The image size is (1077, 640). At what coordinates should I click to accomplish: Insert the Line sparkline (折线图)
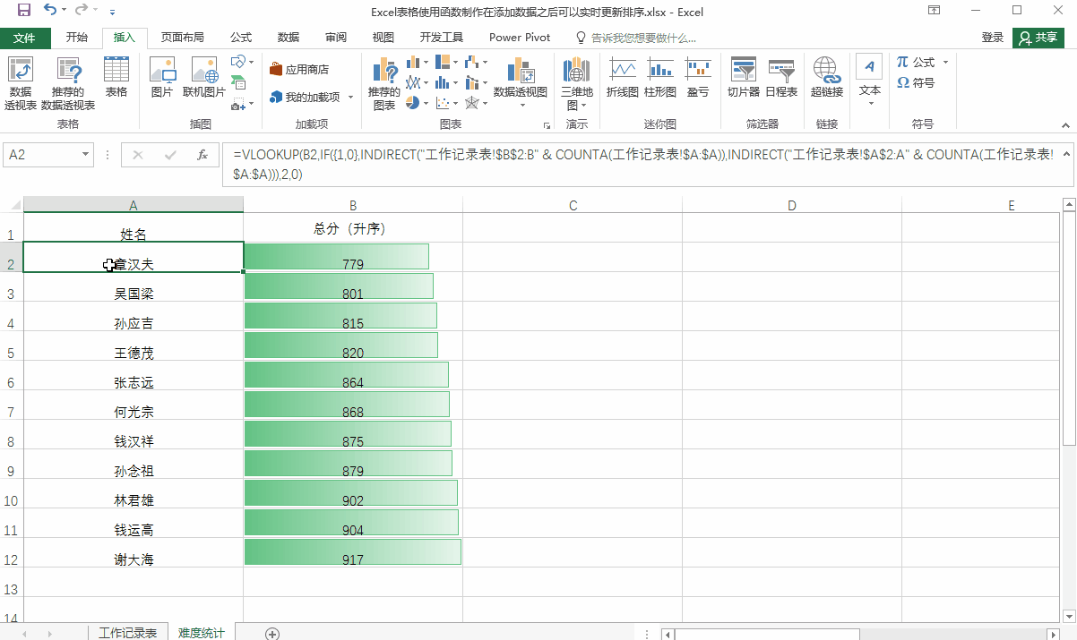pos(623,78)
